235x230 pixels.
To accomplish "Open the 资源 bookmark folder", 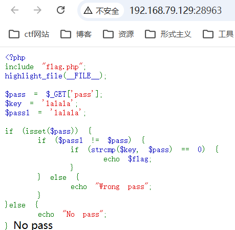I will 118,34.
